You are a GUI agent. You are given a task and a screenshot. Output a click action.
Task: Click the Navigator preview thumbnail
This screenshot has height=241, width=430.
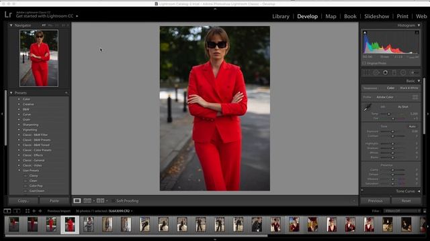coord(39,58)
